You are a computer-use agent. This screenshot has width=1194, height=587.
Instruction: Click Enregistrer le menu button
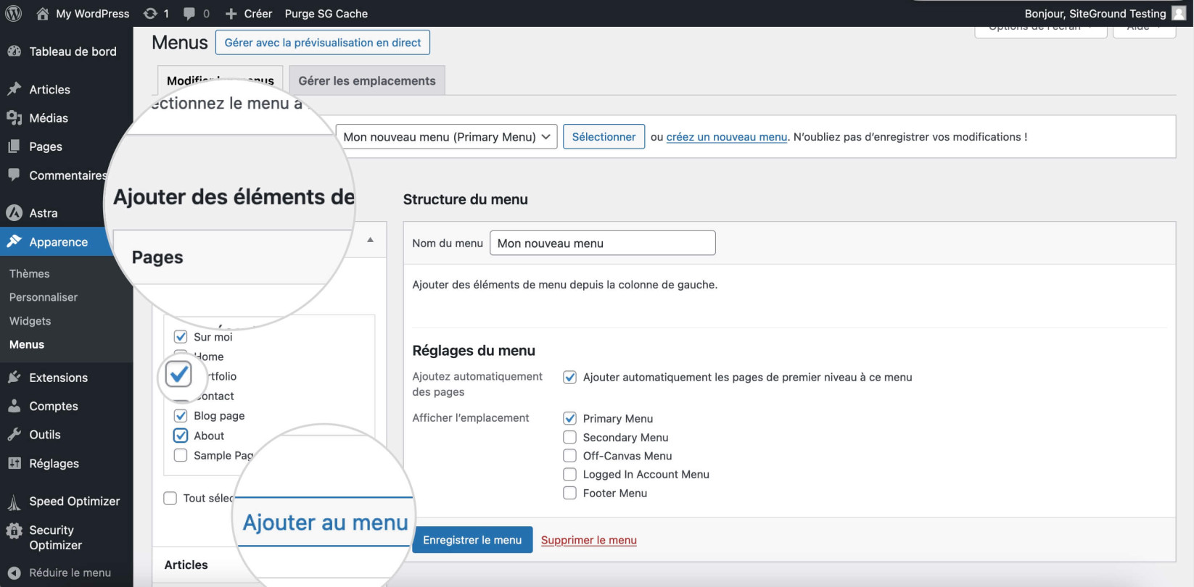point(472,540)
